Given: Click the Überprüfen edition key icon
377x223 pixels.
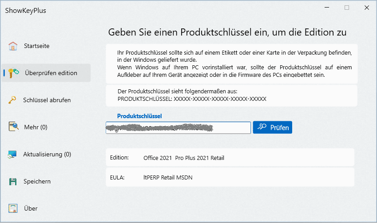Looking at the screenshot, I should 13,73.
